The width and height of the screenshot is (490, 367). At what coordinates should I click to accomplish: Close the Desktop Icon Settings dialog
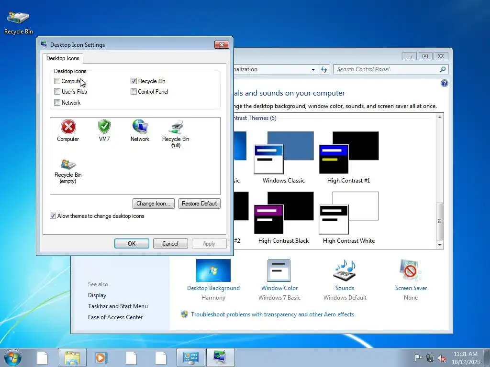tap(222, 44)
